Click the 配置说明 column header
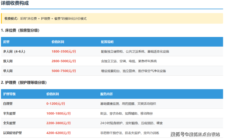The width and height of the screenshot is (225, 139). (x=107, y=42)
